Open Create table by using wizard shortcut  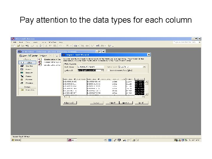point(50,62)
